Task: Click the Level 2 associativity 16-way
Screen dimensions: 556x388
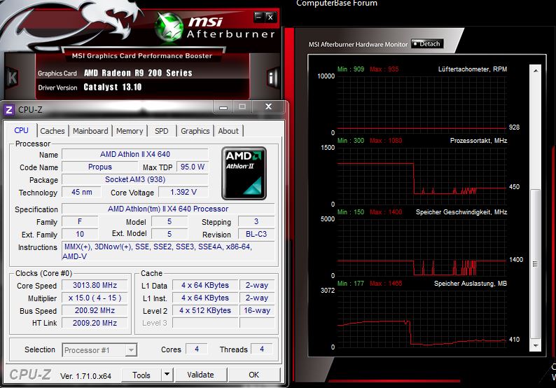Action: 257,310
